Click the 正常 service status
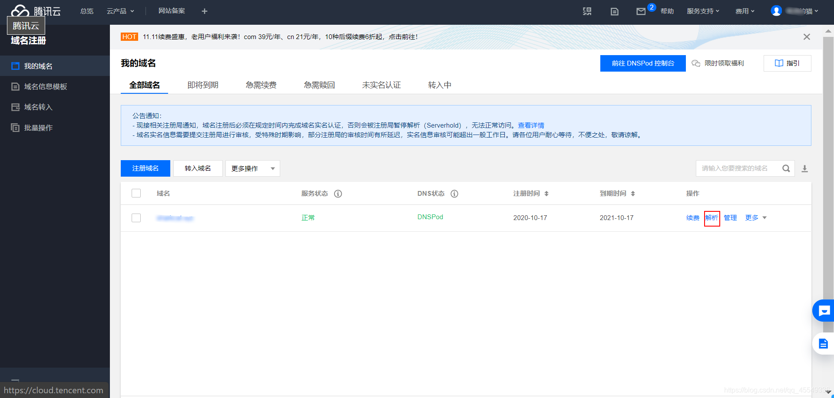 pyautogui.click(x=308, y=218)
